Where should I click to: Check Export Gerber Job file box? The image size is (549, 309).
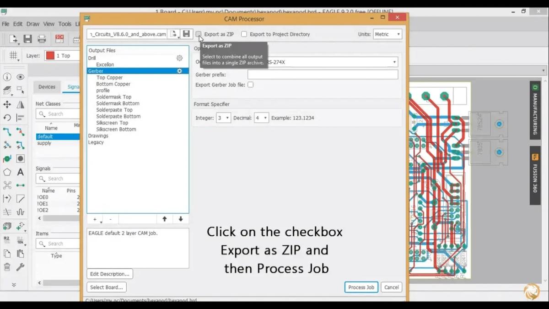point(250,85)
